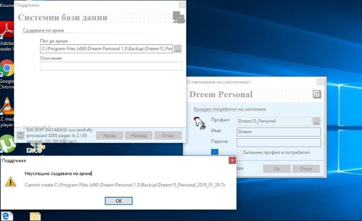
Task: Click the help question icon in status area
Action: coord(20,135)
